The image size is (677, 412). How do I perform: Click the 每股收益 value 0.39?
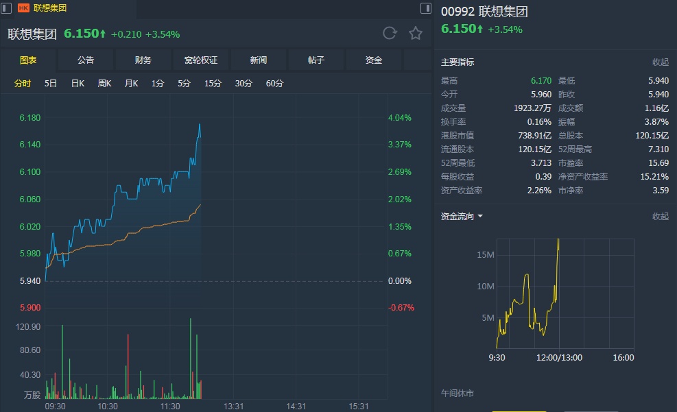[543, 176]
